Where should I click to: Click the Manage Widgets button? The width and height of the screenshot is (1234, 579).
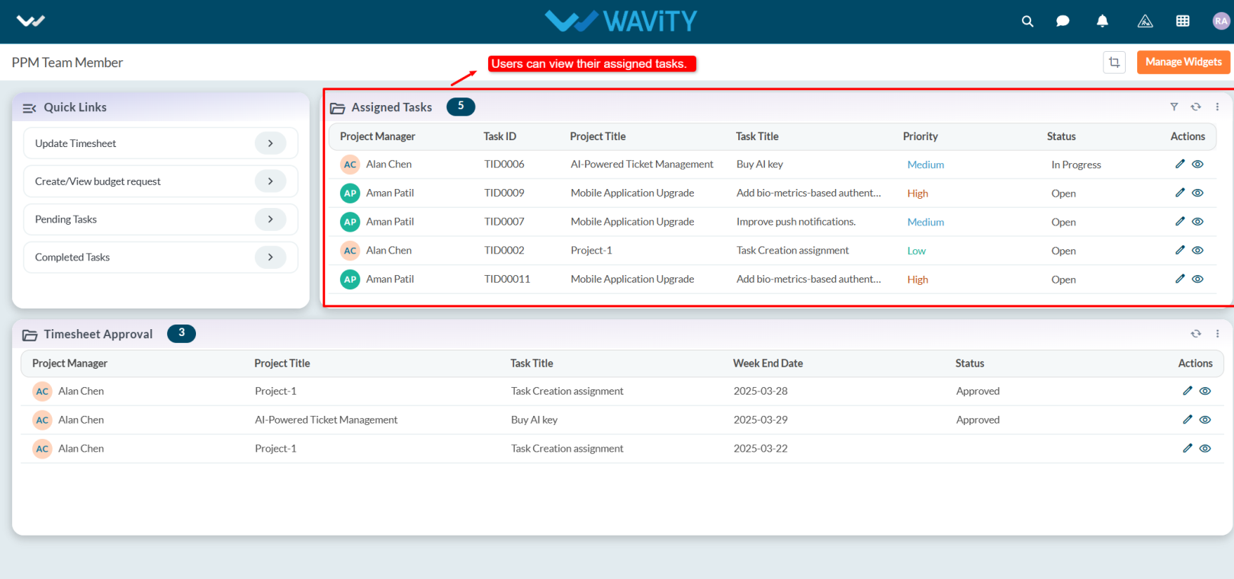(1184, 62)
